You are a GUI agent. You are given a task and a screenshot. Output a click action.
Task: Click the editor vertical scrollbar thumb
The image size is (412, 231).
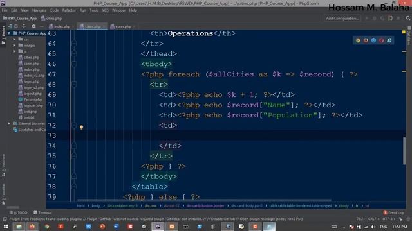pyautogui.click(x=404, y=151)
